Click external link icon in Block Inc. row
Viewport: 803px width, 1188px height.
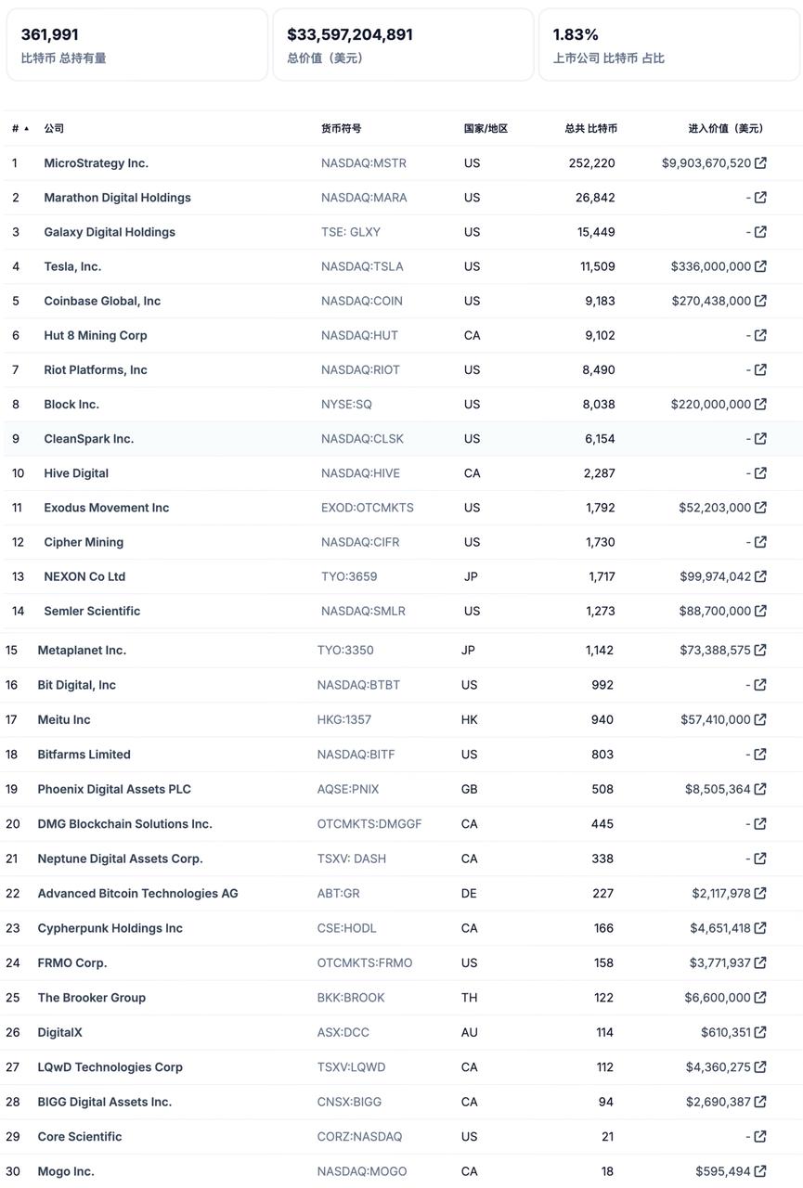pos(760,404)
